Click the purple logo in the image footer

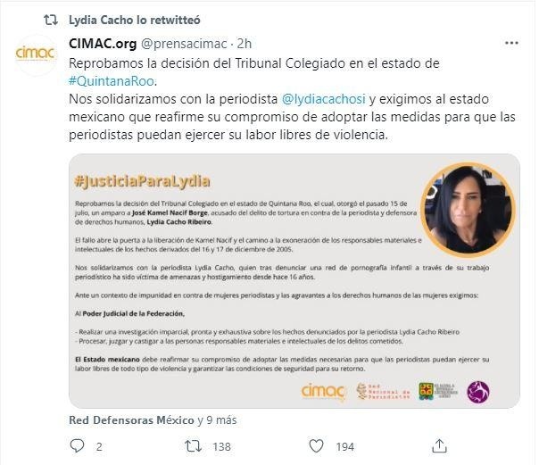[477, 392]
